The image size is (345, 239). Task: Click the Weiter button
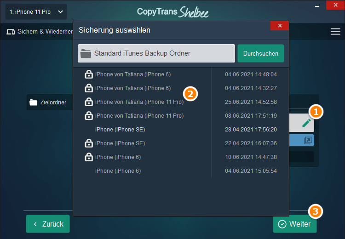(x=295, y=224)
